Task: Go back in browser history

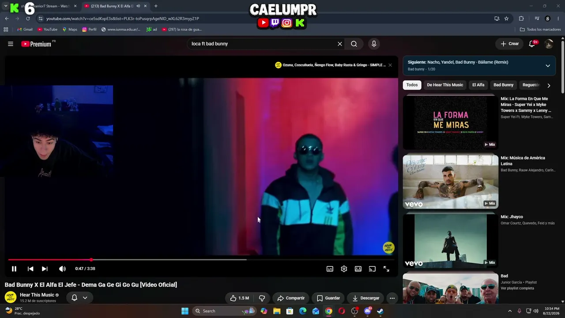Action: [x=7, y=19]
